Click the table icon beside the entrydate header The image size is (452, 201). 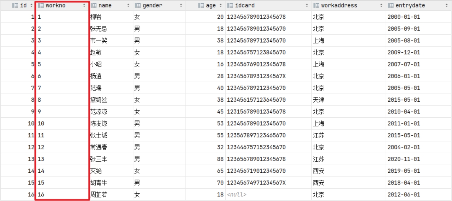pyautogui.click(x=391, y=5)
